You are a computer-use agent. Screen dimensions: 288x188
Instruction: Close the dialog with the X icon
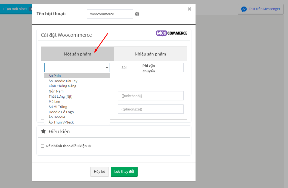(x=189, y=9)
